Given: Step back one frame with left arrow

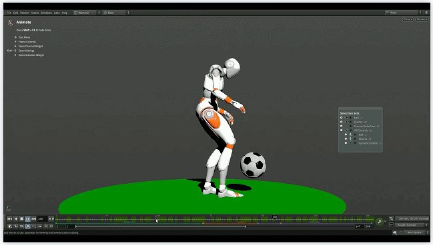Looking at the screenshot, I should [50, 219].
